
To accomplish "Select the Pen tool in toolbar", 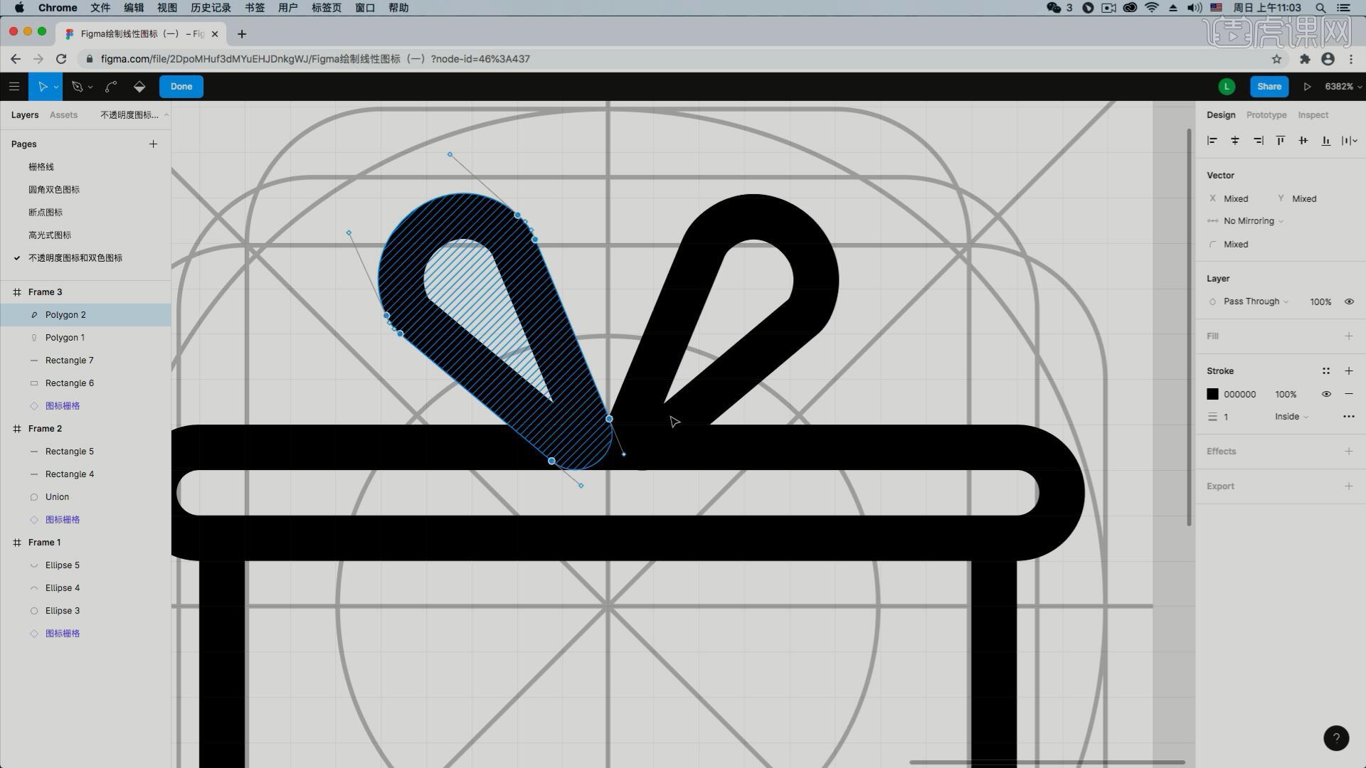I will (x=78, y=87).
